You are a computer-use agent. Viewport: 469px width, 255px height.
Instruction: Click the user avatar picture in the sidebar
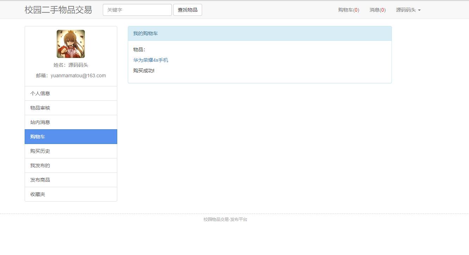[71, 44]
